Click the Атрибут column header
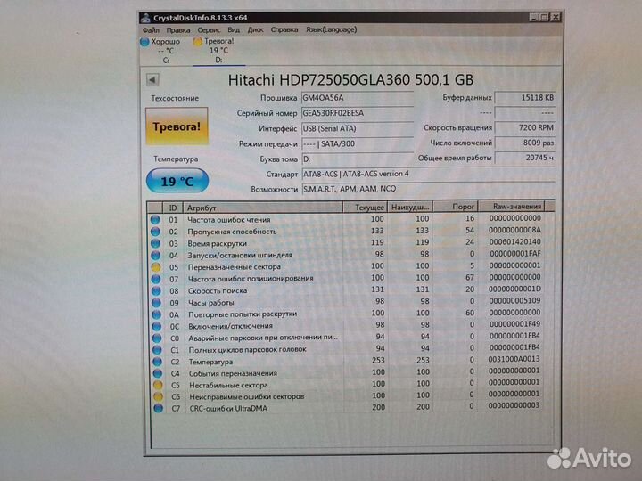642x481 pixels. [262, 208]
